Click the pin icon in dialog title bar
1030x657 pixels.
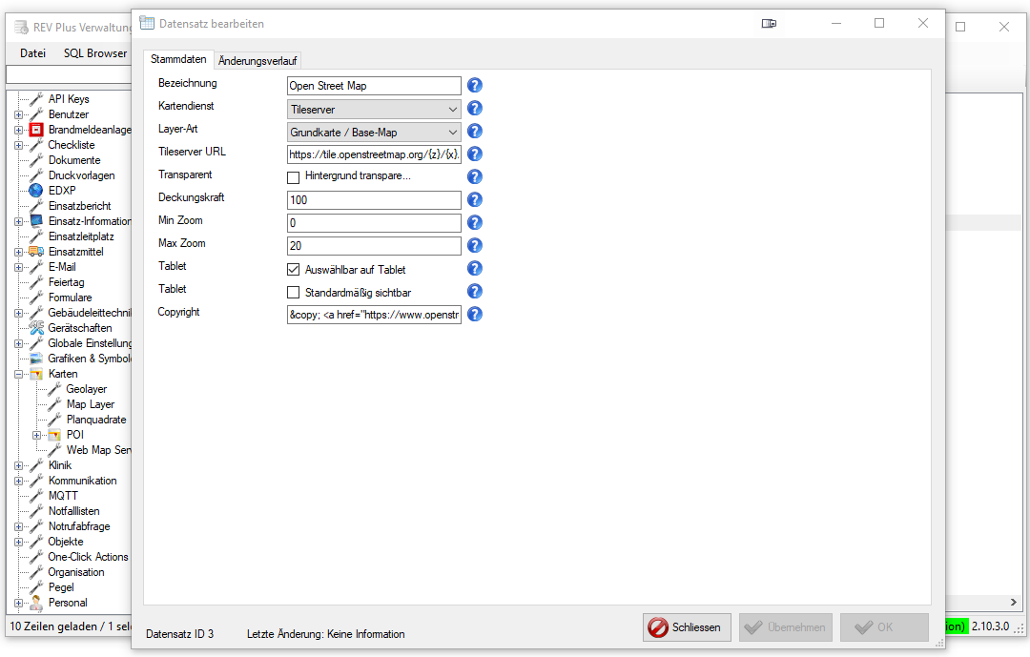771,24
